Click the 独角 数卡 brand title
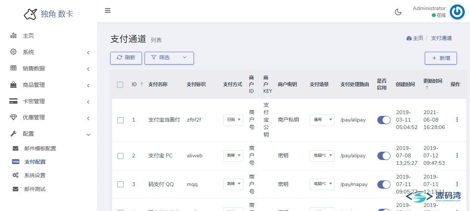This screenshot has height=211, width=470. pyautogui.click(x=57, y=14)
